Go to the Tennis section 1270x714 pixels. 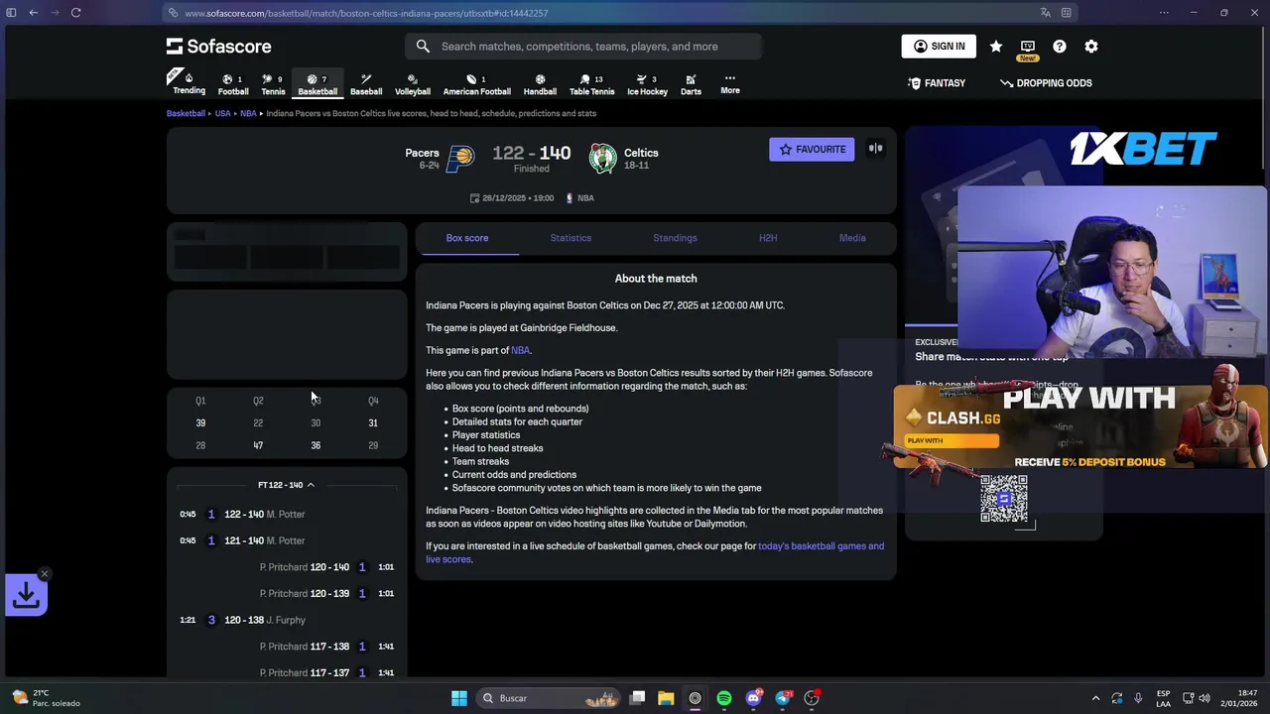point(273,84)
